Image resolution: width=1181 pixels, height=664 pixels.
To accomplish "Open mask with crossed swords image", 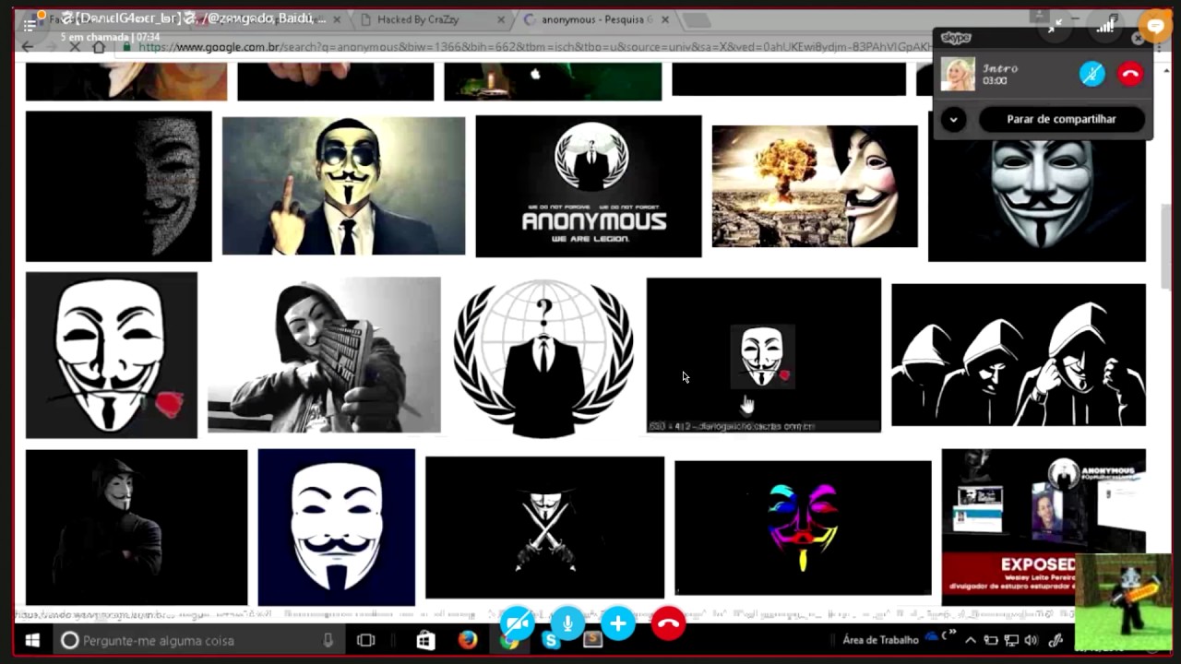I will [544, 528].
